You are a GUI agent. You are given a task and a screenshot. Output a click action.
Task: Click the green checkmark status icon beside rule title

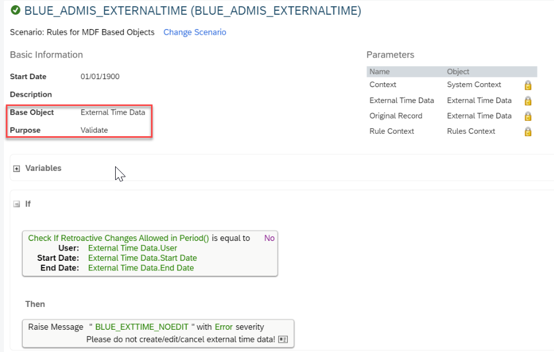pyautogui.click(x=15, y=10)
